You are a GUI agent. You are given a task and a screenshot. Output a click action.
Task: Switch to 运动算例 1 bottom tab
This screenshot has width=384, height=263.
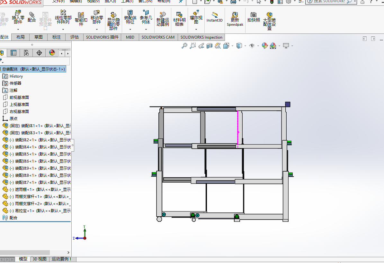click(x=61, y=259)
